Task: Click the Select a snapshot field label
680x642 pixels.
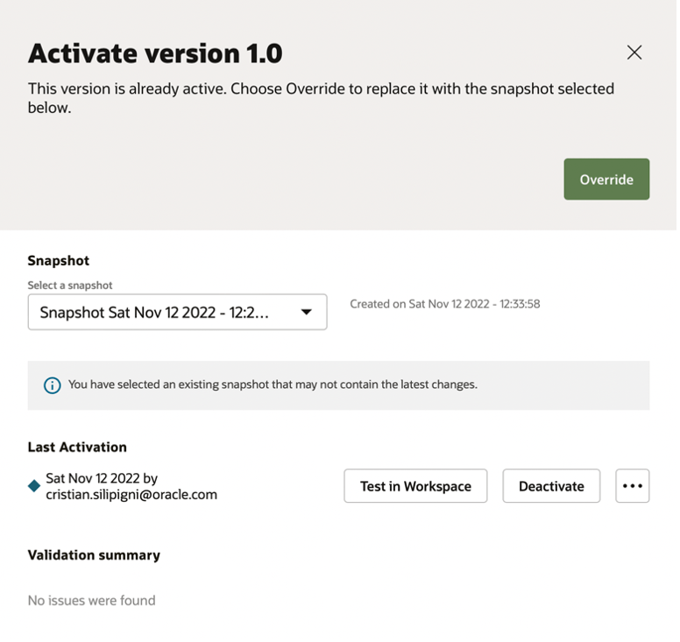Action: [70, 285]
